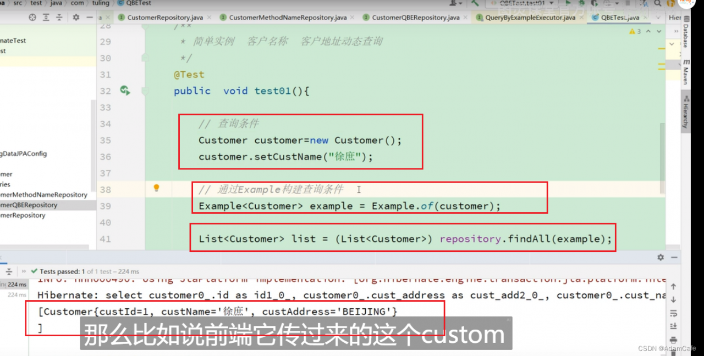Open Project panel settings gear
This screenshot has width=704, height=356.
coord(76,18)
